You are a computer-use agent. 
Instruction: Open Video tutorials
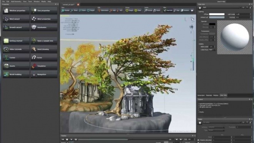[16, 49]
